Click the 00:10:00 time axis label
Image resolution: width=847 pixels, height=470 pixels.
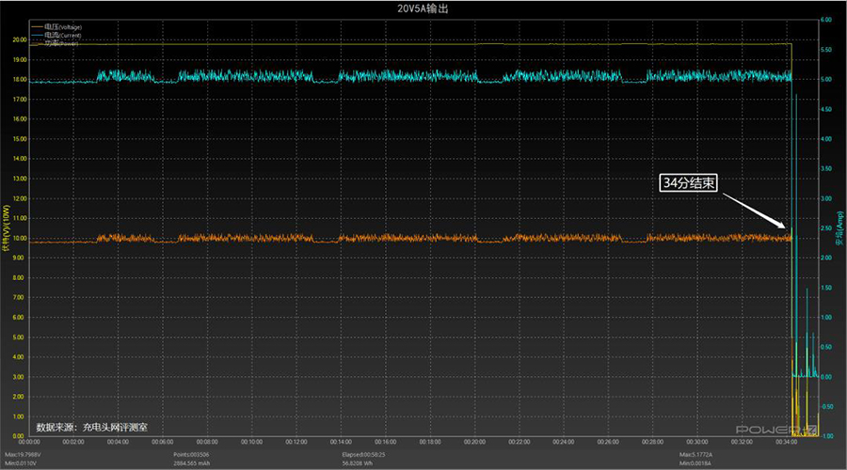click(251, 442)
